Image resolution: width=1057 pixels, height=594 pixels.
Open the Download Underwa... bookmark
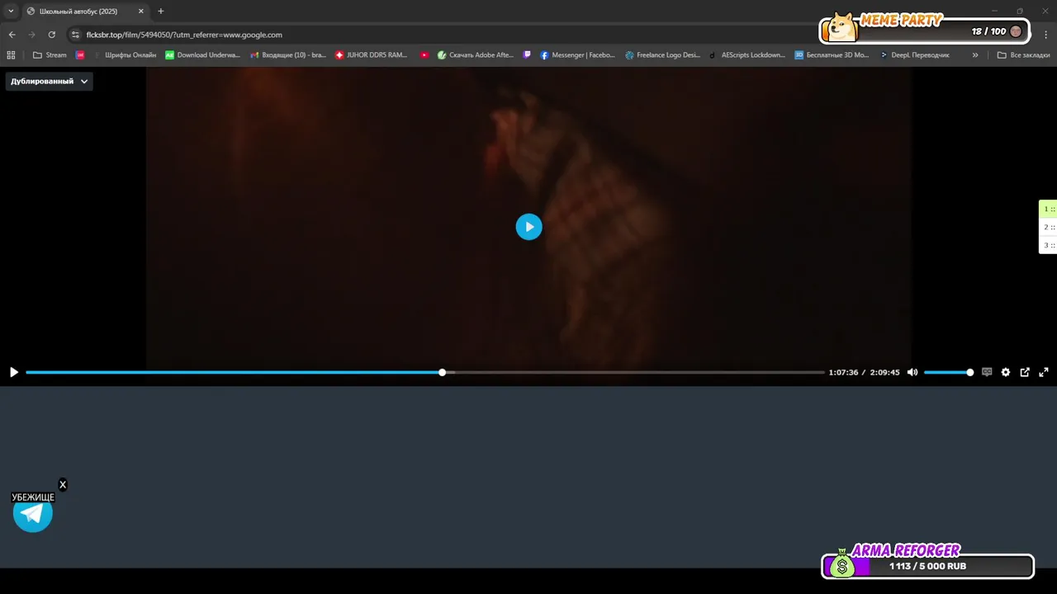(202, 55)
